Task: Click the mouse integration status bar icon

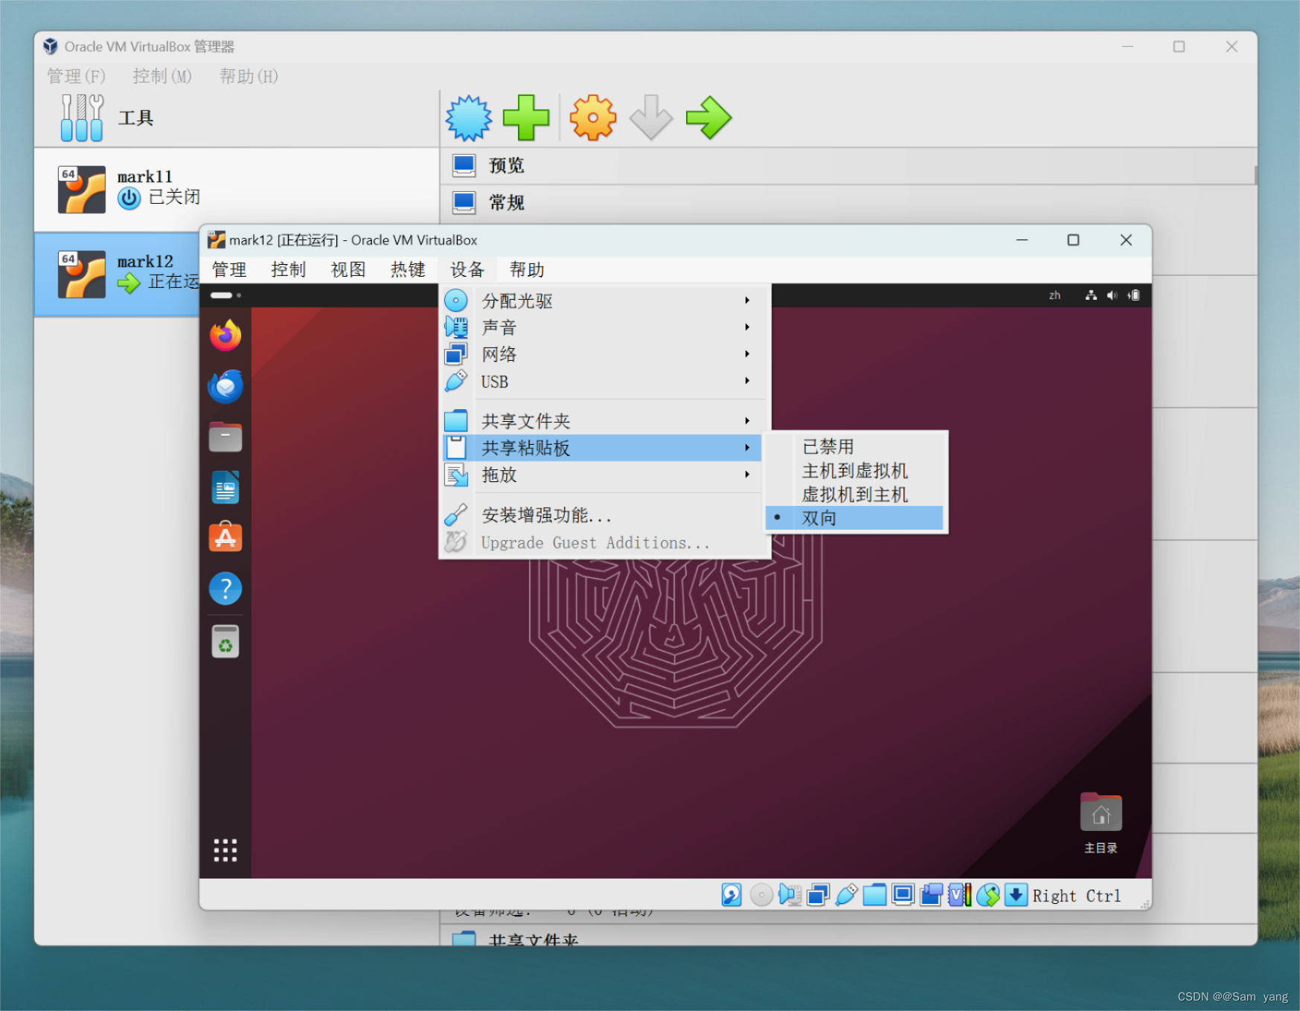Action: (x=988, y=895)
